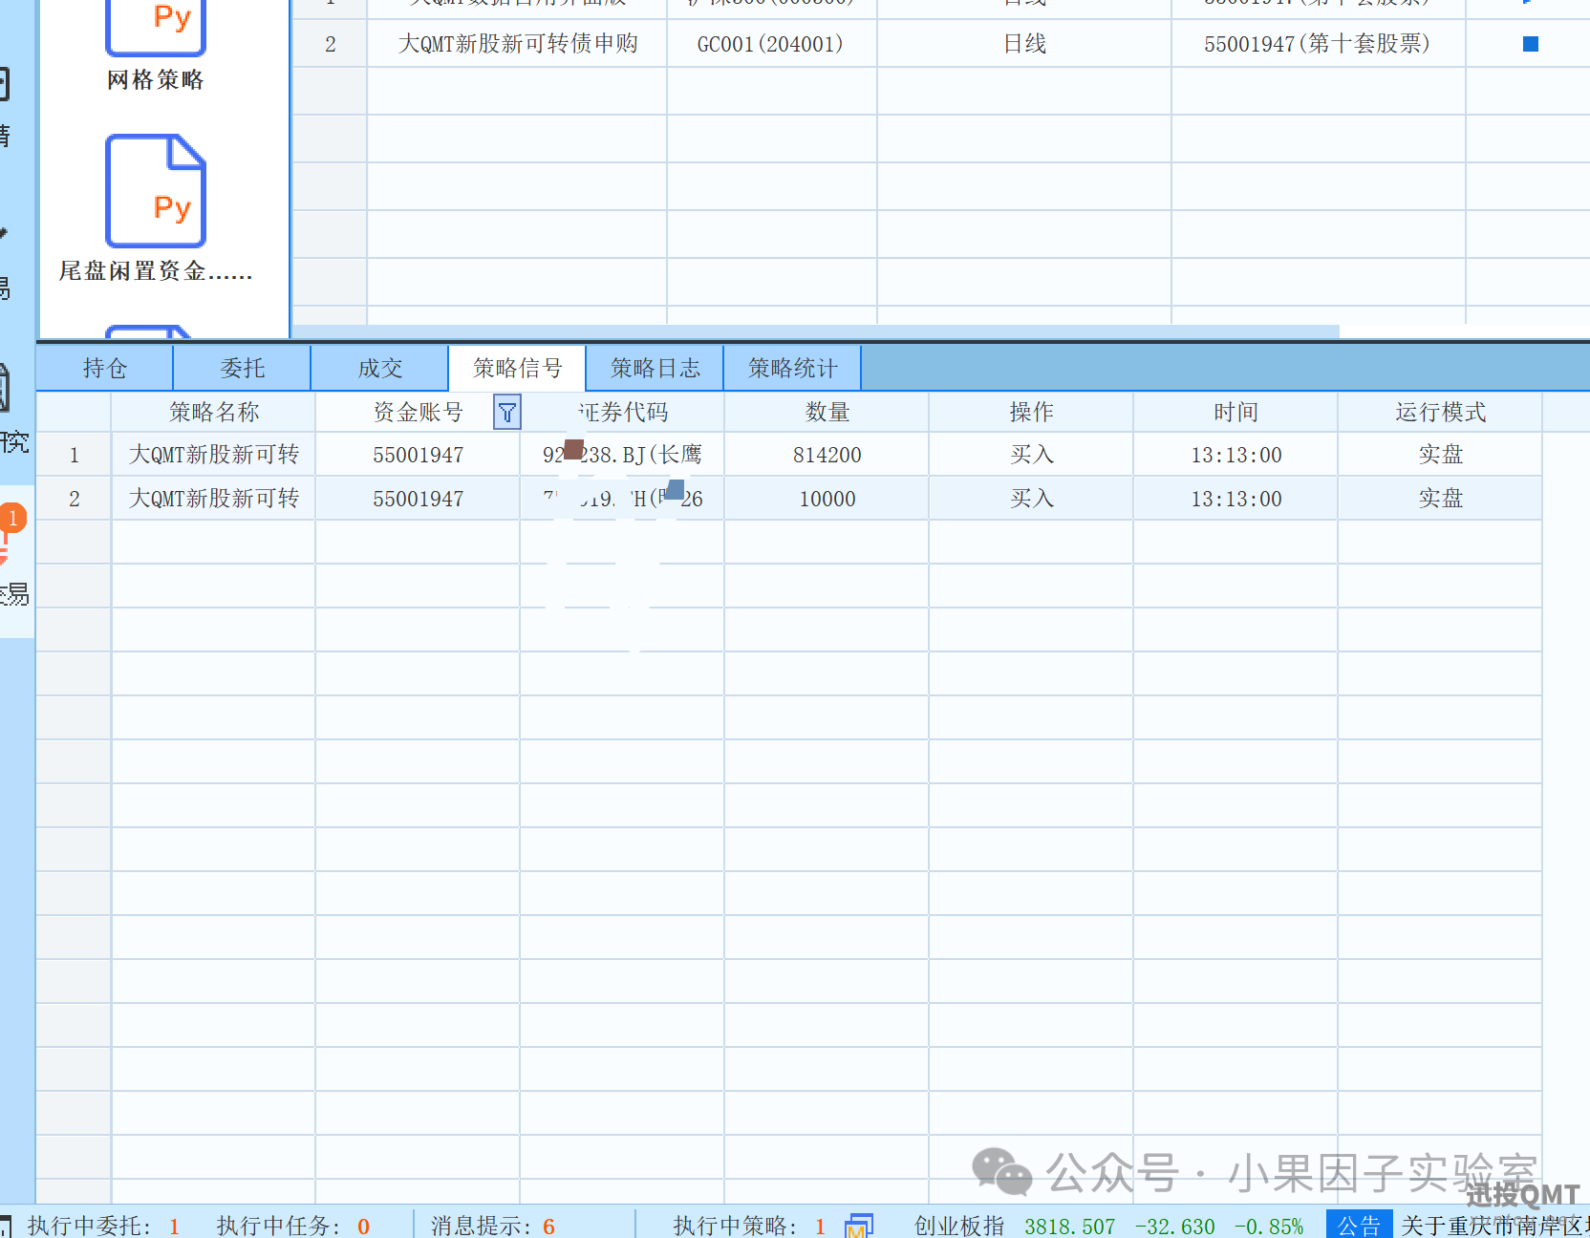Click the 执行中任务 status entry
This screenshot has height=1238, width=1590.
pyautogui.click(x=293, y=1226)
